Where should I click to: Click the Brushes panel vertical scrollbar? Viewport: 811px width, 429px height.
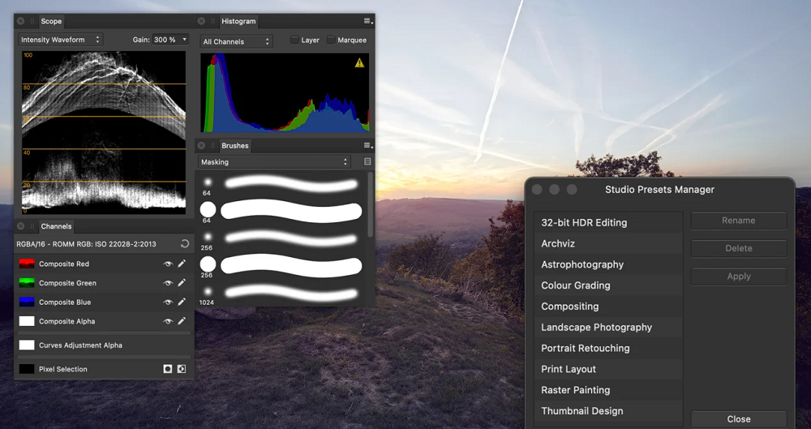point(370,204)
